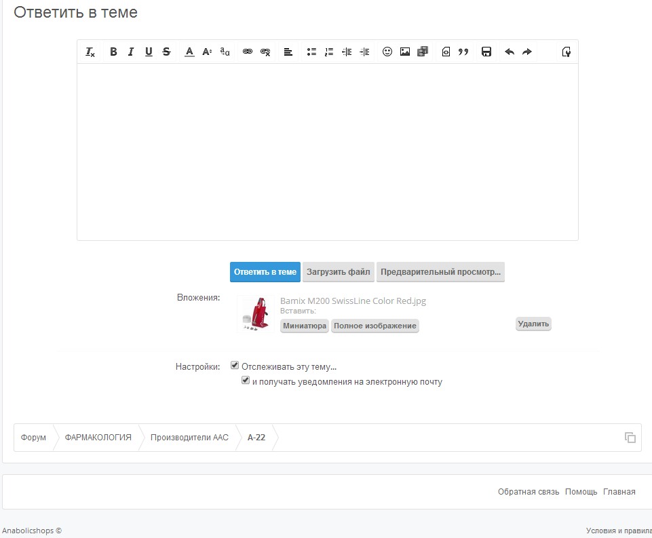
Task: Insert a link using chain icon
Action: pos(248,52)
